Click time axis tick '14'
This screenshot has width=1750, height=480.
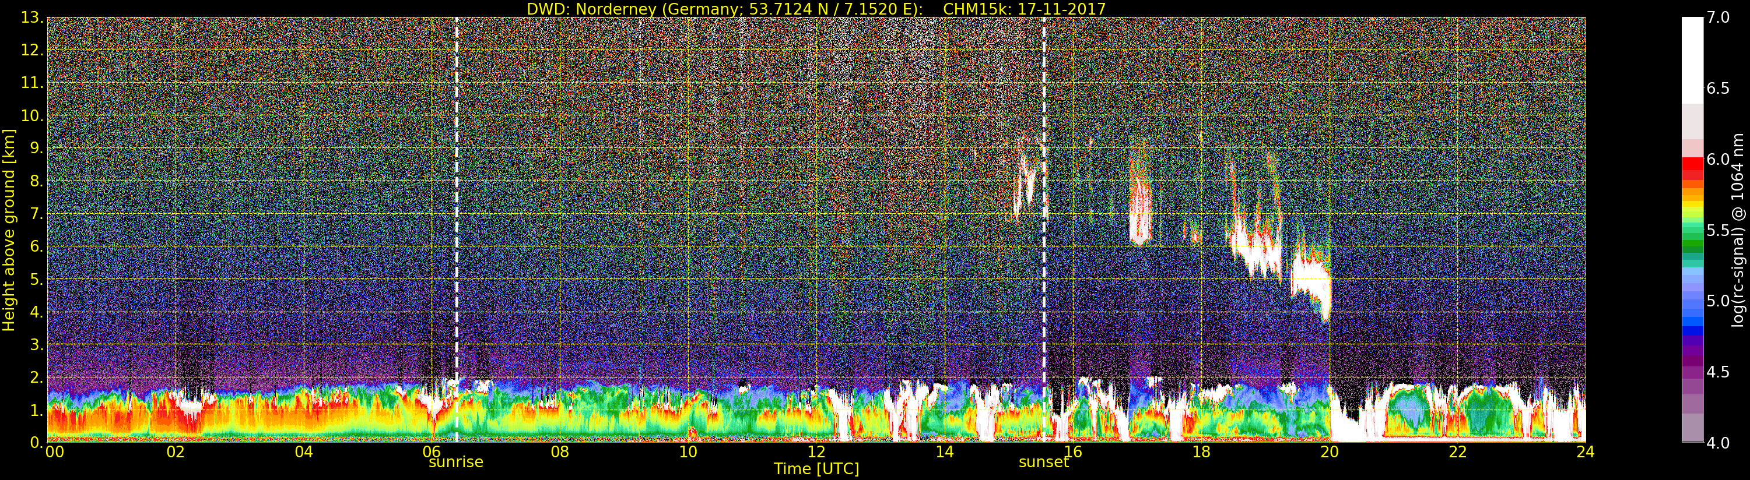point(944,452)
